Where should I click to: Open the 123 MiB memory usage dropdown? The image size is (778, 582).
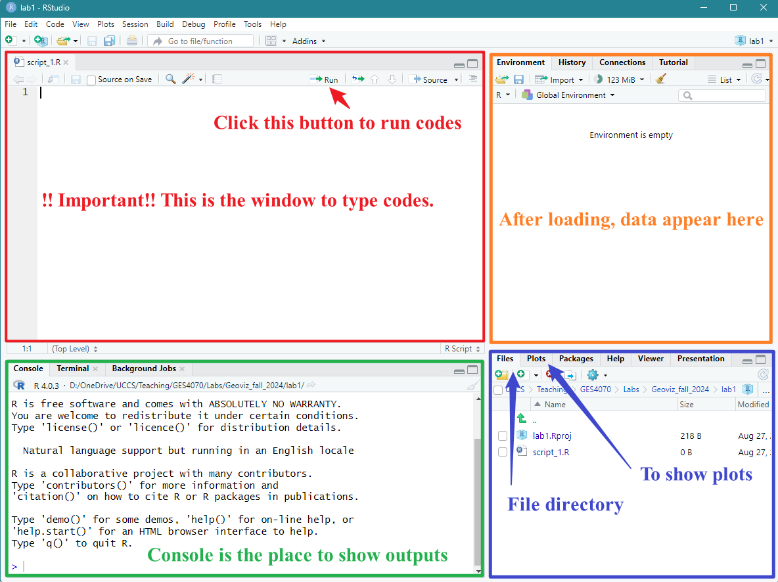pyautogui.click(x=619, y=79)
